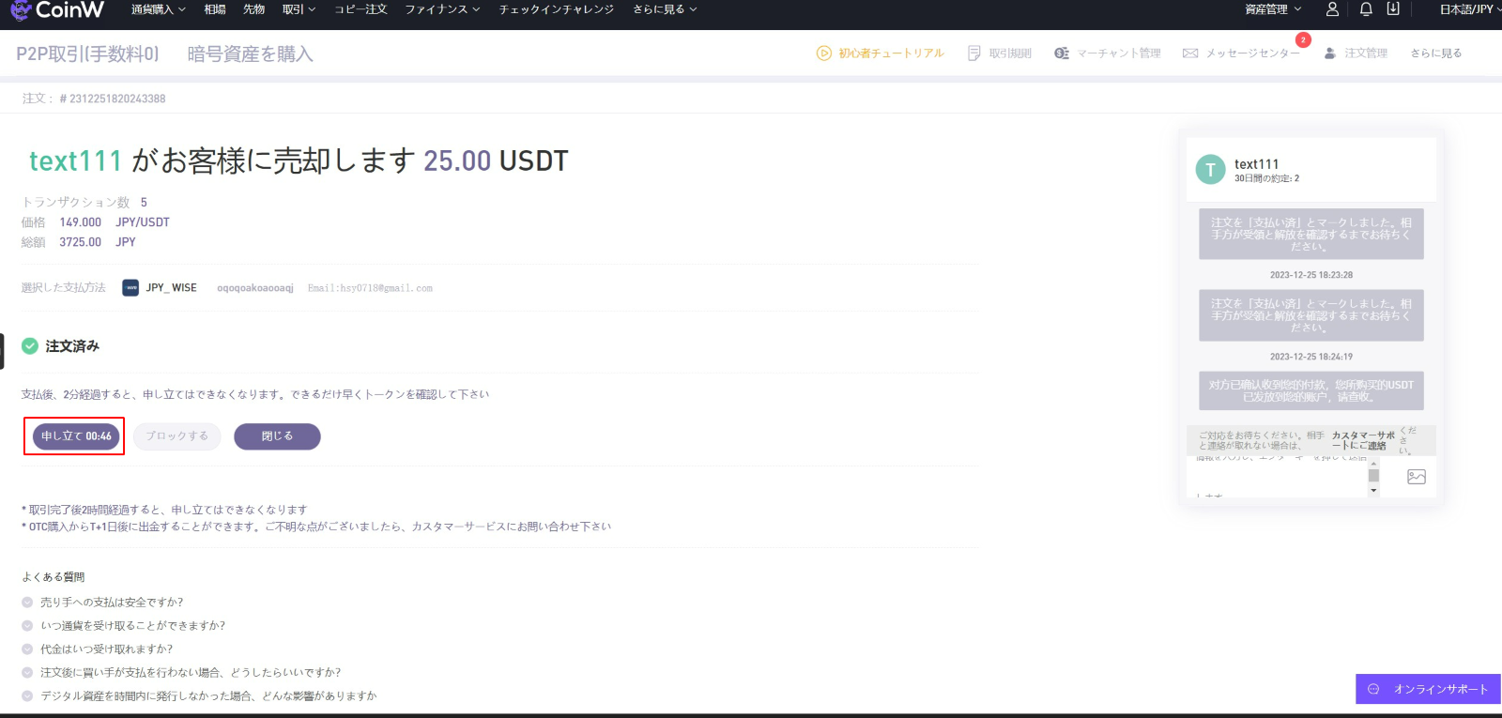Click order number #2312251820243388
The width and height of the screenshot is (1502, 718).
(x=113, y=99)
